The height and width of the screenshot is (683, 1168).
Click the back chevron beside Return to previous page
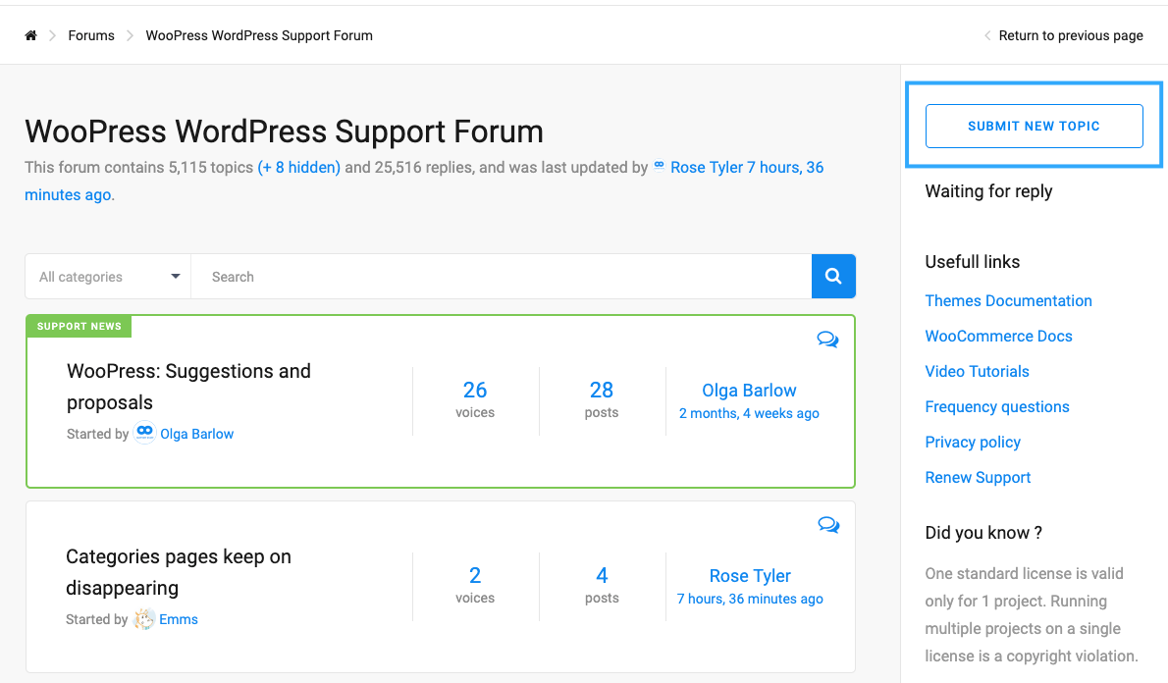coord(987,35)
